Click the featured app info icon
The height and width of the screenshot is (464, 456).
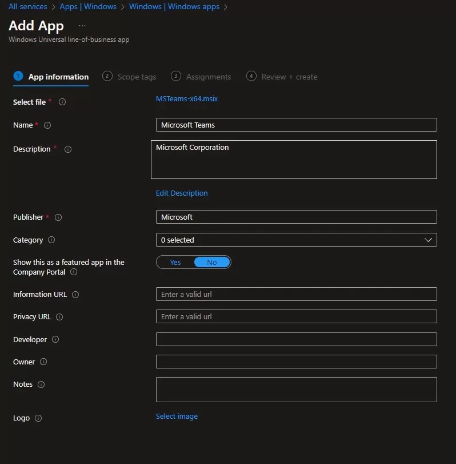73,272
